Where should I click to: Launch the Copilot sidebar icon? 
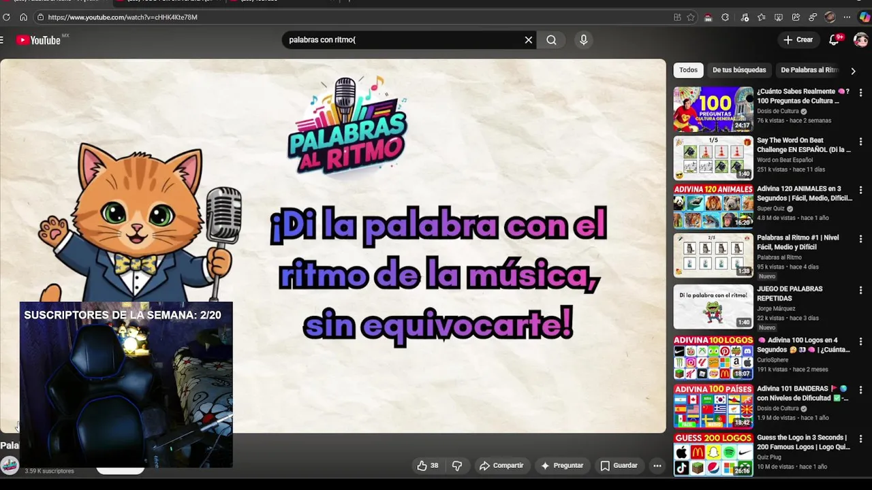pyautogui.click(x=865, y=17)
